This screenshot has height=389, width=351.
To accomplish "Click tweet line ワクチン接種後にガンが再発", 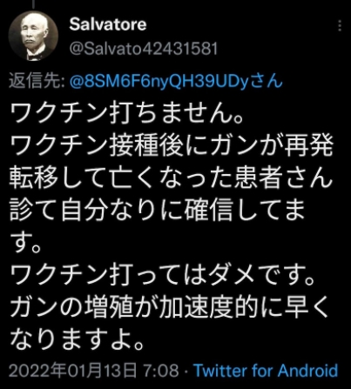I will (172, 146).
